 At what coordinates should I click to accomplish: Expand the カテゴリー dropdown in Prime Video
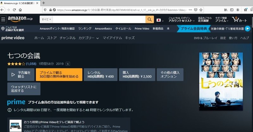89,38
